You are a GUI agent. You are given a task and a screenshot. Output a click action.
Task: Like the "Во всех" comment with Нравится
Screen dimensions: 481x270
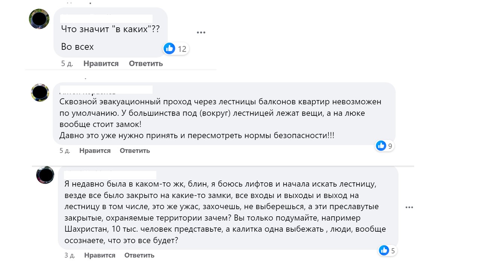[101, 63]
